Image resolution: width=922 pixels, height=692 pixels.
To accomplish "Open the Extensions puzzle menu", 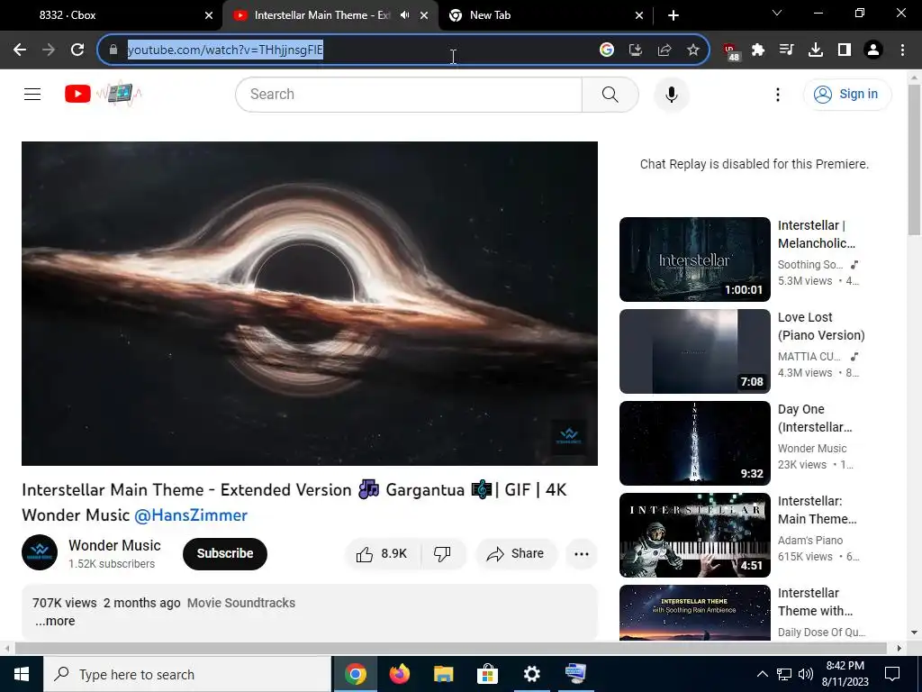I will (x=758, y=50).
